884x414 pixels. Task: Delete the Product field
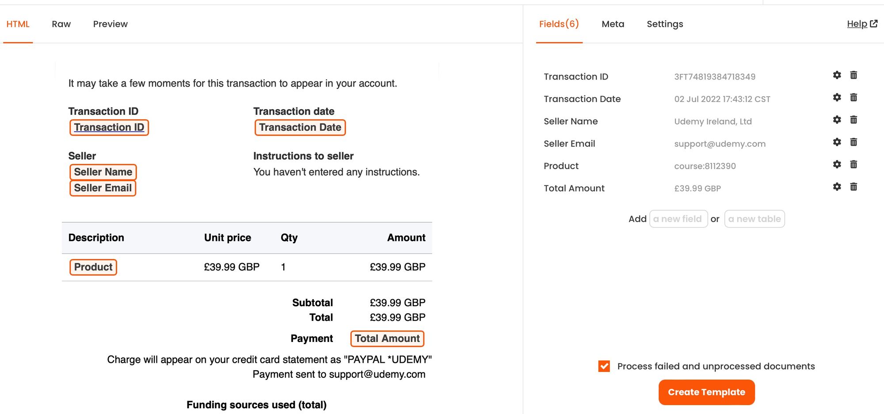[854, 164]
